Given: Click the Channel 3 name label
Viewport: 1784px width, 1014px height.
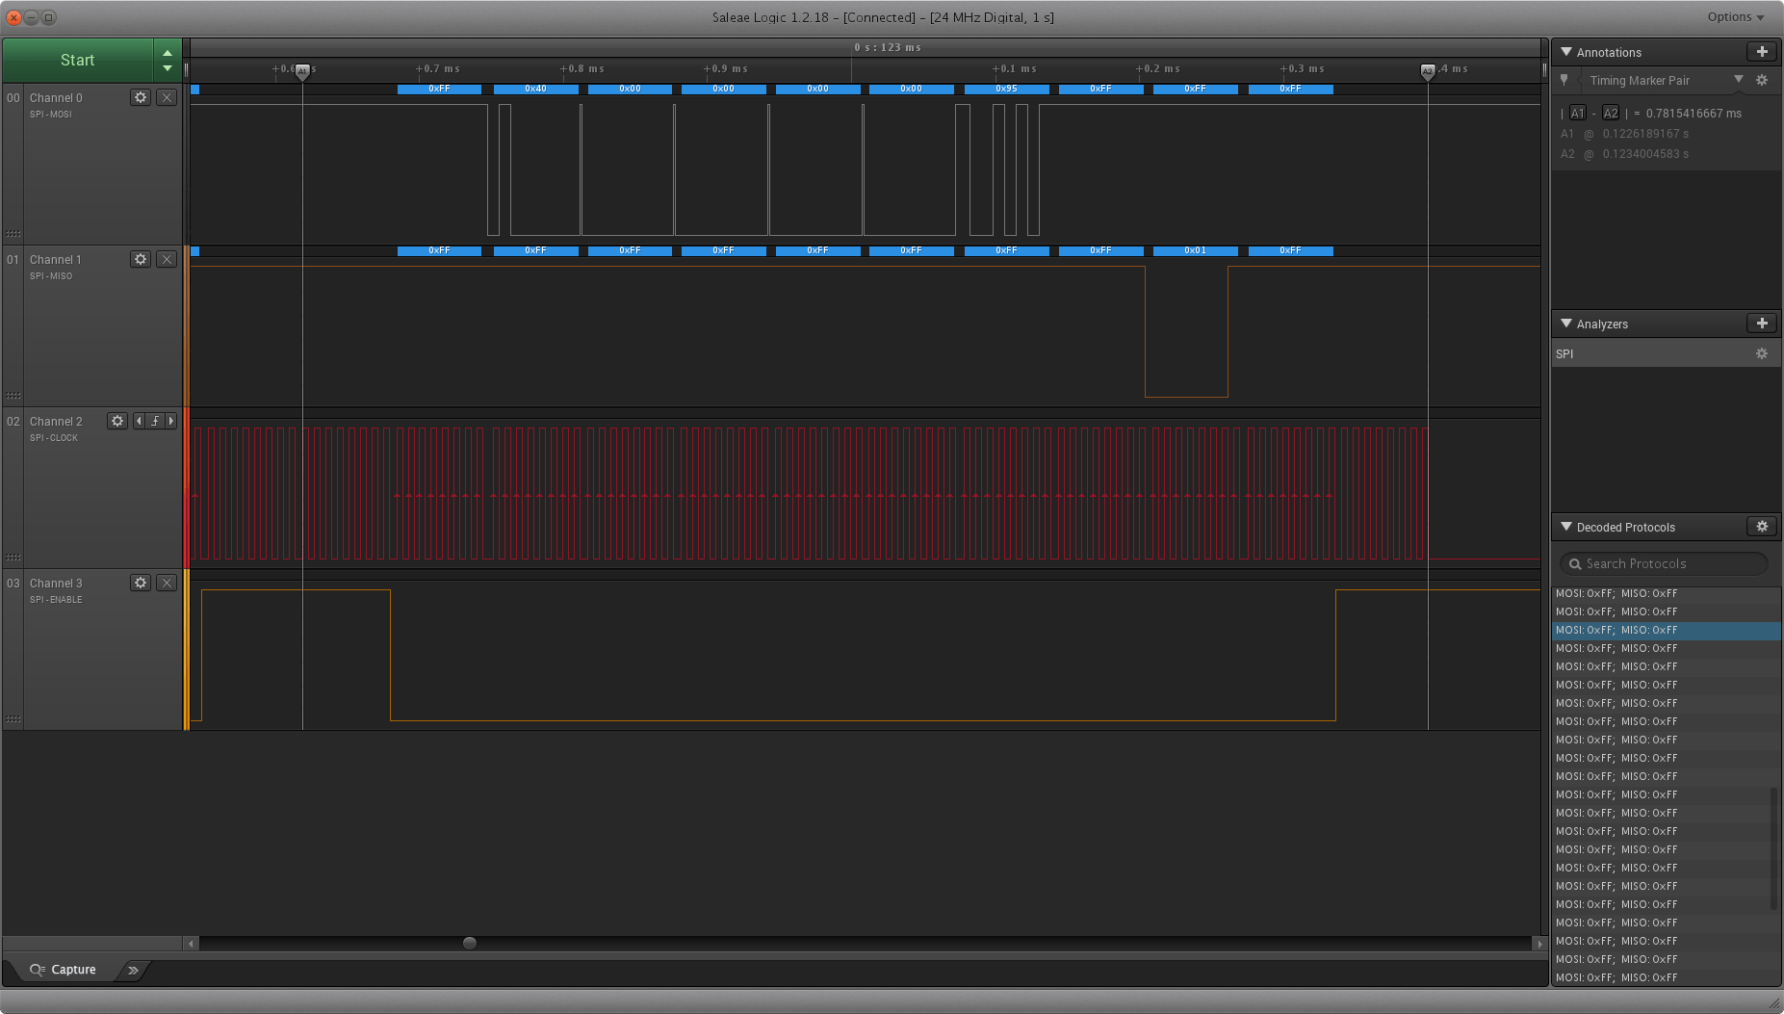Looking at the screenshot, I should pos(56,583).
